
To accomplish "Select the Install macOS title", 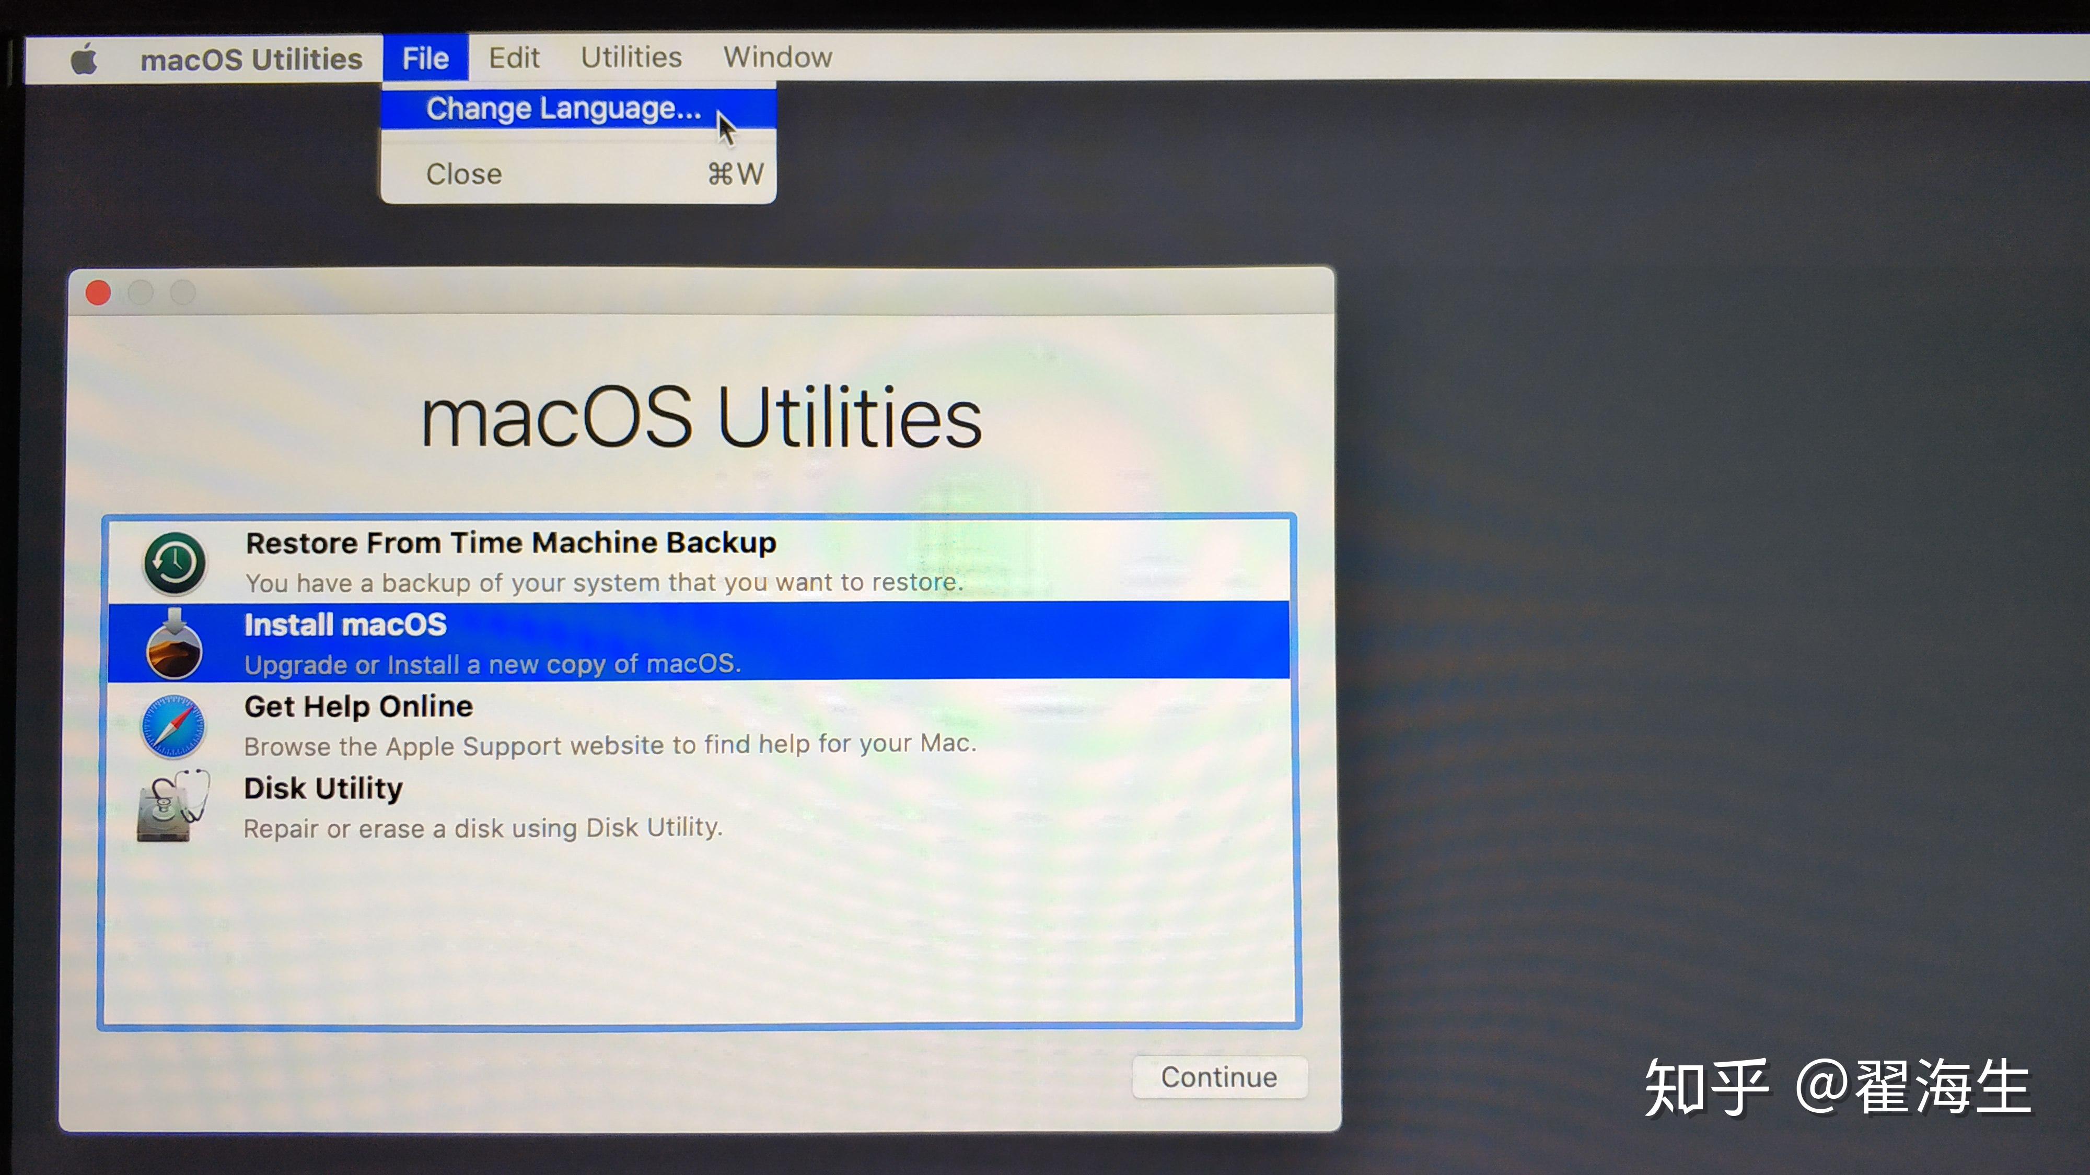I will click(x=345, y=625).
